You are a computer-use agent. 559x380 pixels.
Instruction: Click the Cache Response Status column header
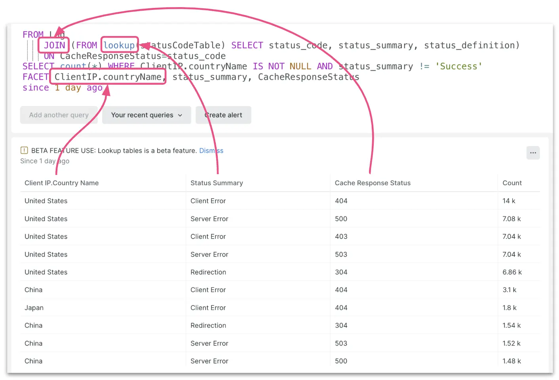[x=373, y=183]
